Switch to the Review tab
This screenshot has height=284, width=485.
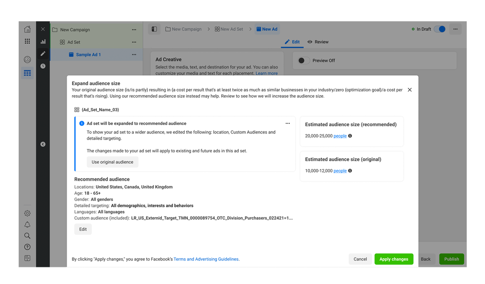318,42
